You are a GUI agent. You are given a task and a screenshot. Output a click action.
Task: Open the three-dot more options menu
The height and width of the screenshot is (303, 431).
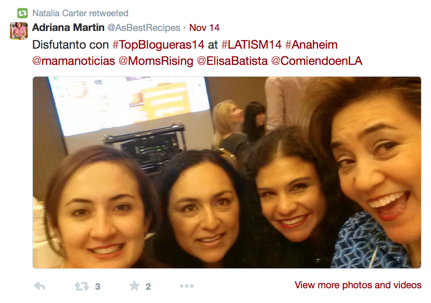(x=187, y=286)
